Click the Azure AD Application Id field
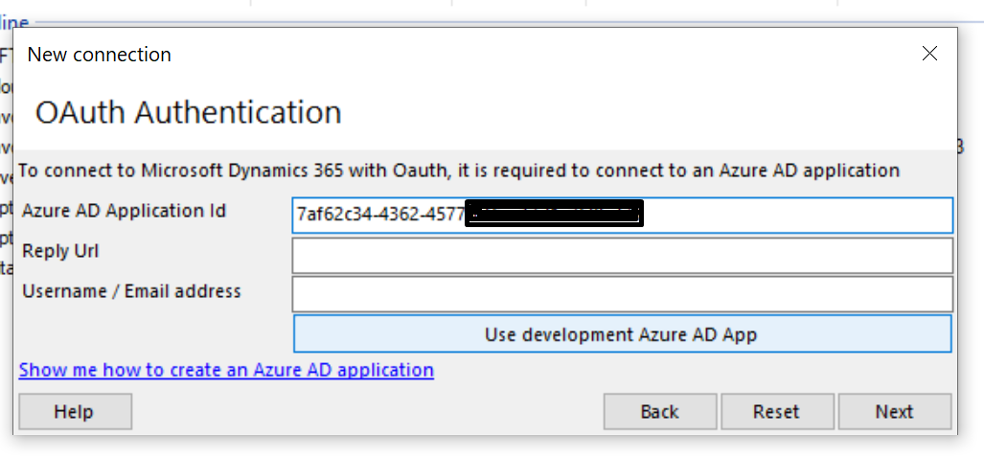The image size is (984, 458). click(622, 216)
